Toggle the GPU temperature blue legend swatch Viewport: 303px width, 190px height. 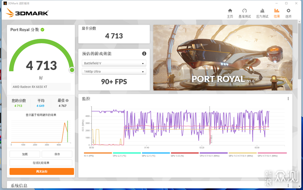pos(156,153)
